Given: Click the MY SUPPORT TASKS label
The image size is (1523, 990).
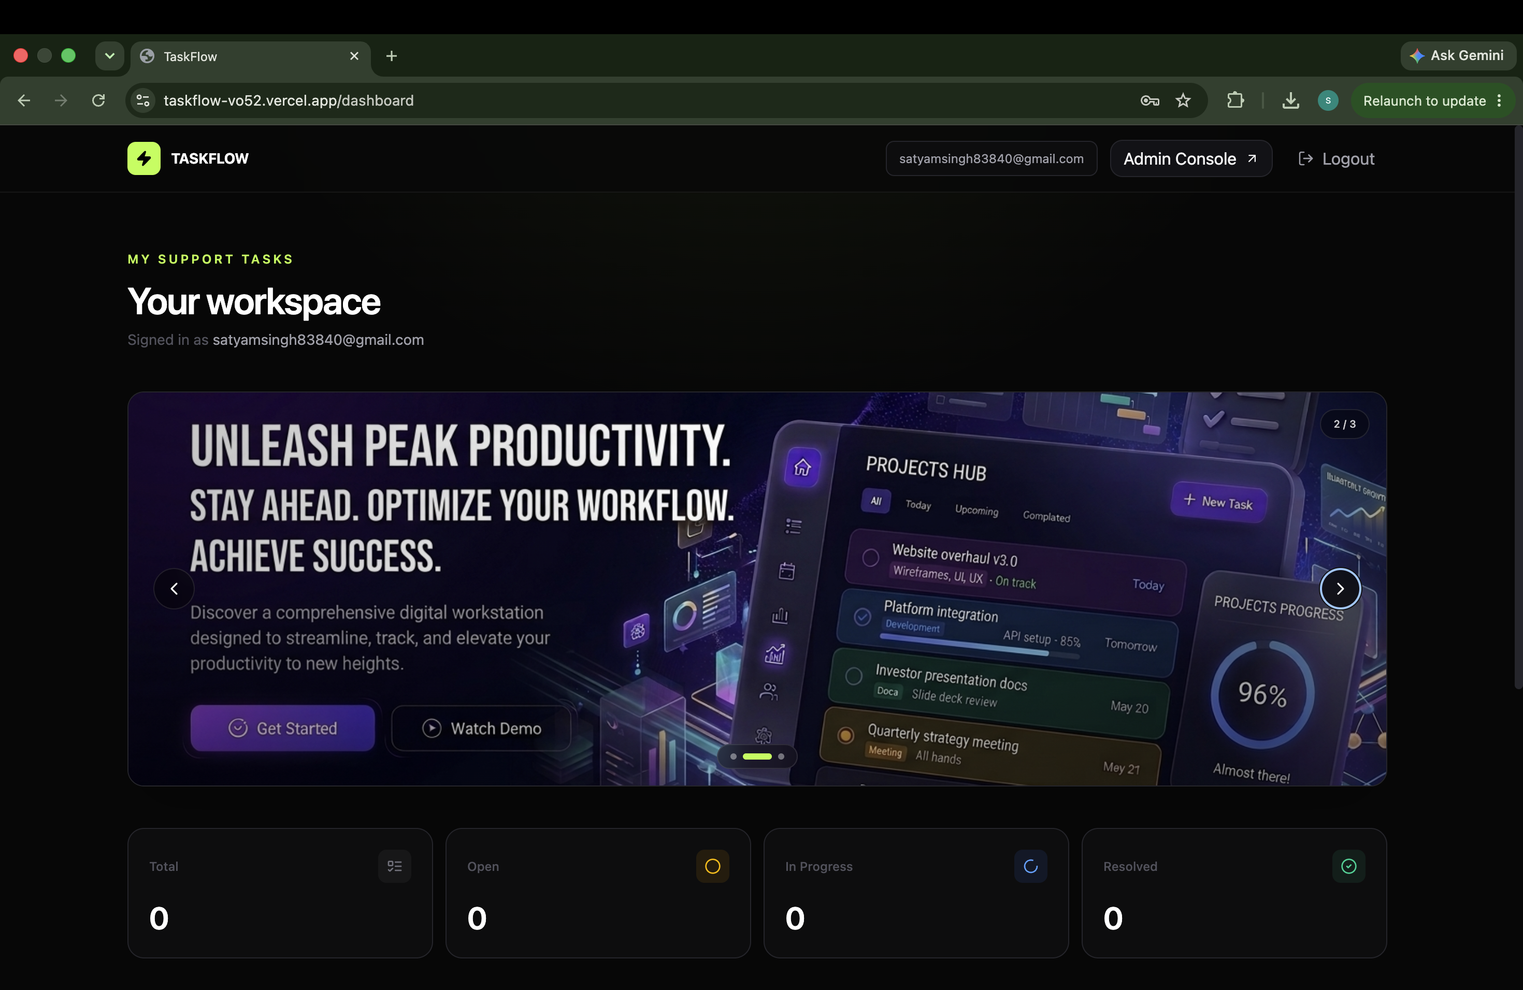Looking at the screenshot, I should pos(210,259).
